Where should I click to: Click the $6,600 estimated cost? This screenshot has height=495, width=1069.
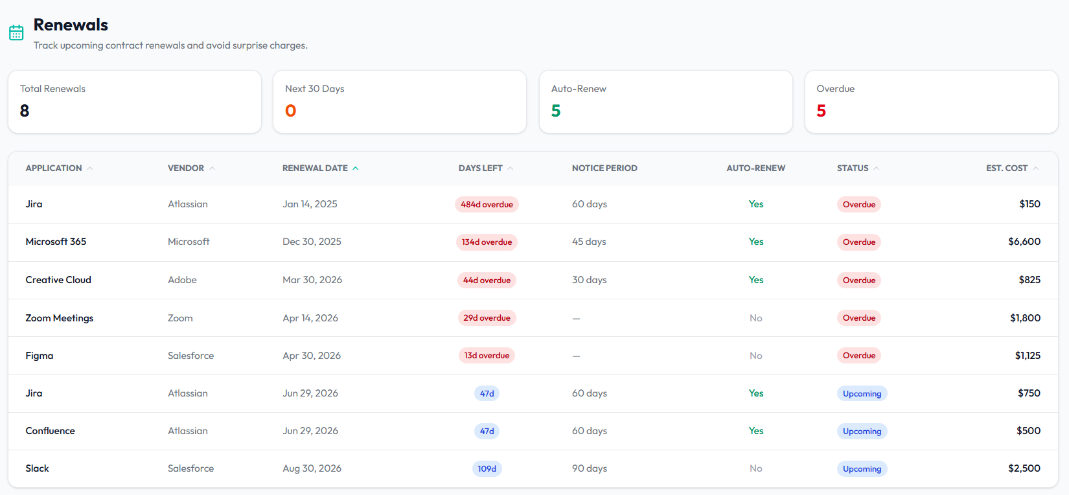coord(1024,242)
